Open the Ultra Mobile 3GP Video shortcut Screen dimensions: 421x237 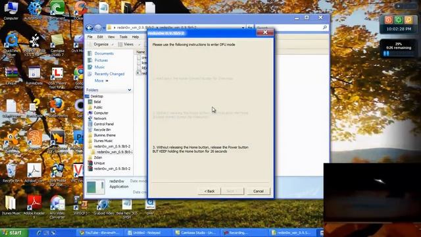[x=57, y=174]
